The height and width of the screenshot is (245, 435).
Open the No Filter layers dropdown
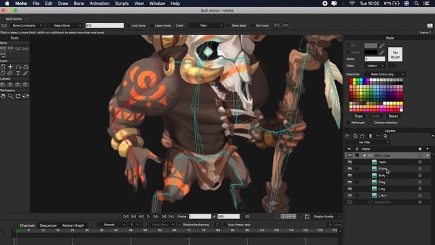(x=368, y=142)
